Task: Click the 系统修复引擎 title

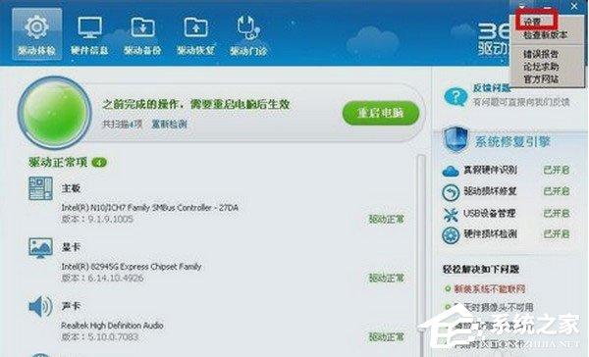Action: [512, 142]
